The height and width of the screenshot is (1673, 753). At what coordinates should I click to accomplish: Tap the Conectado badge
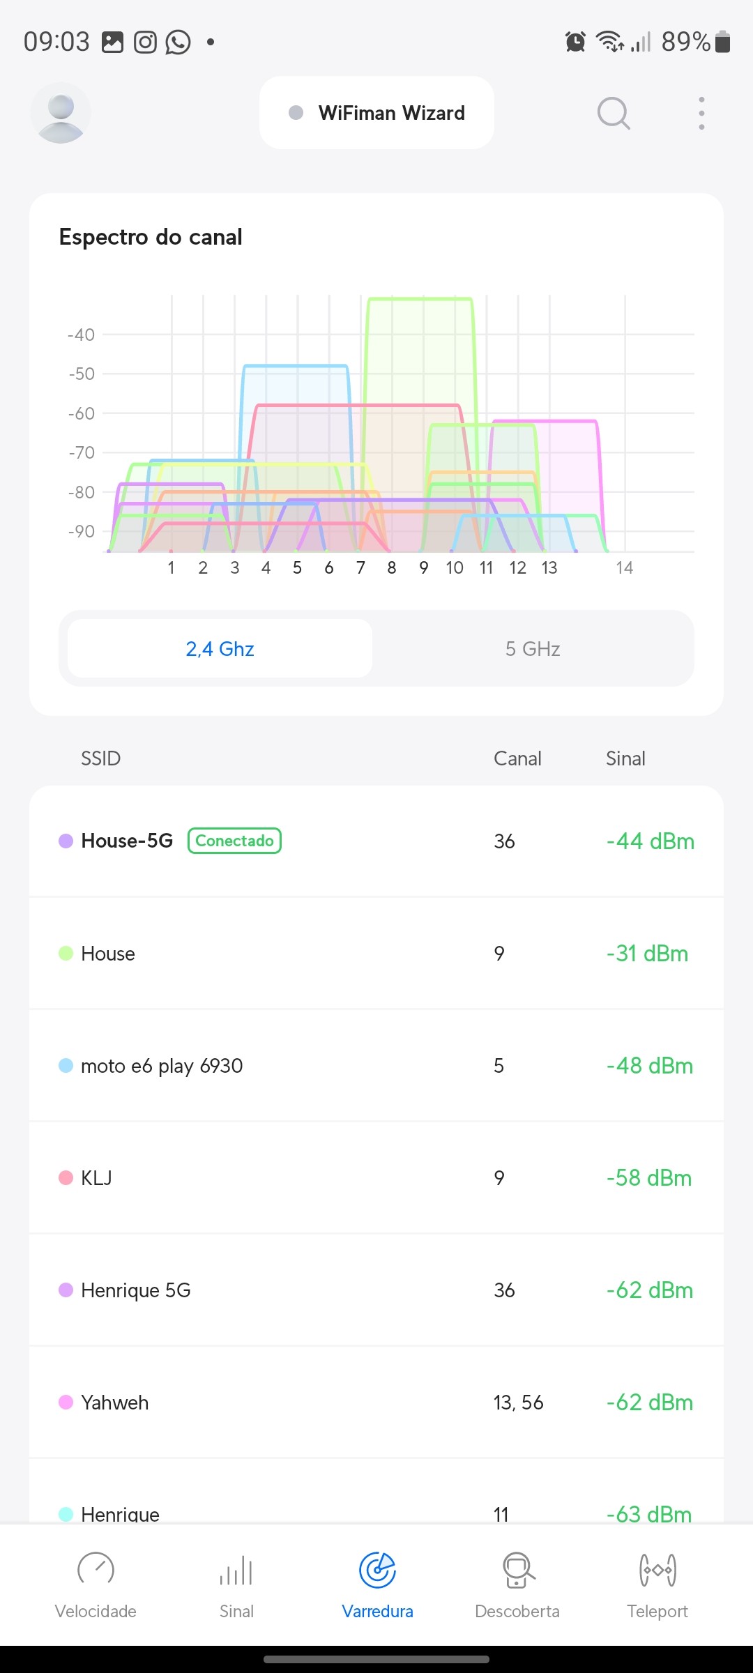234,841
